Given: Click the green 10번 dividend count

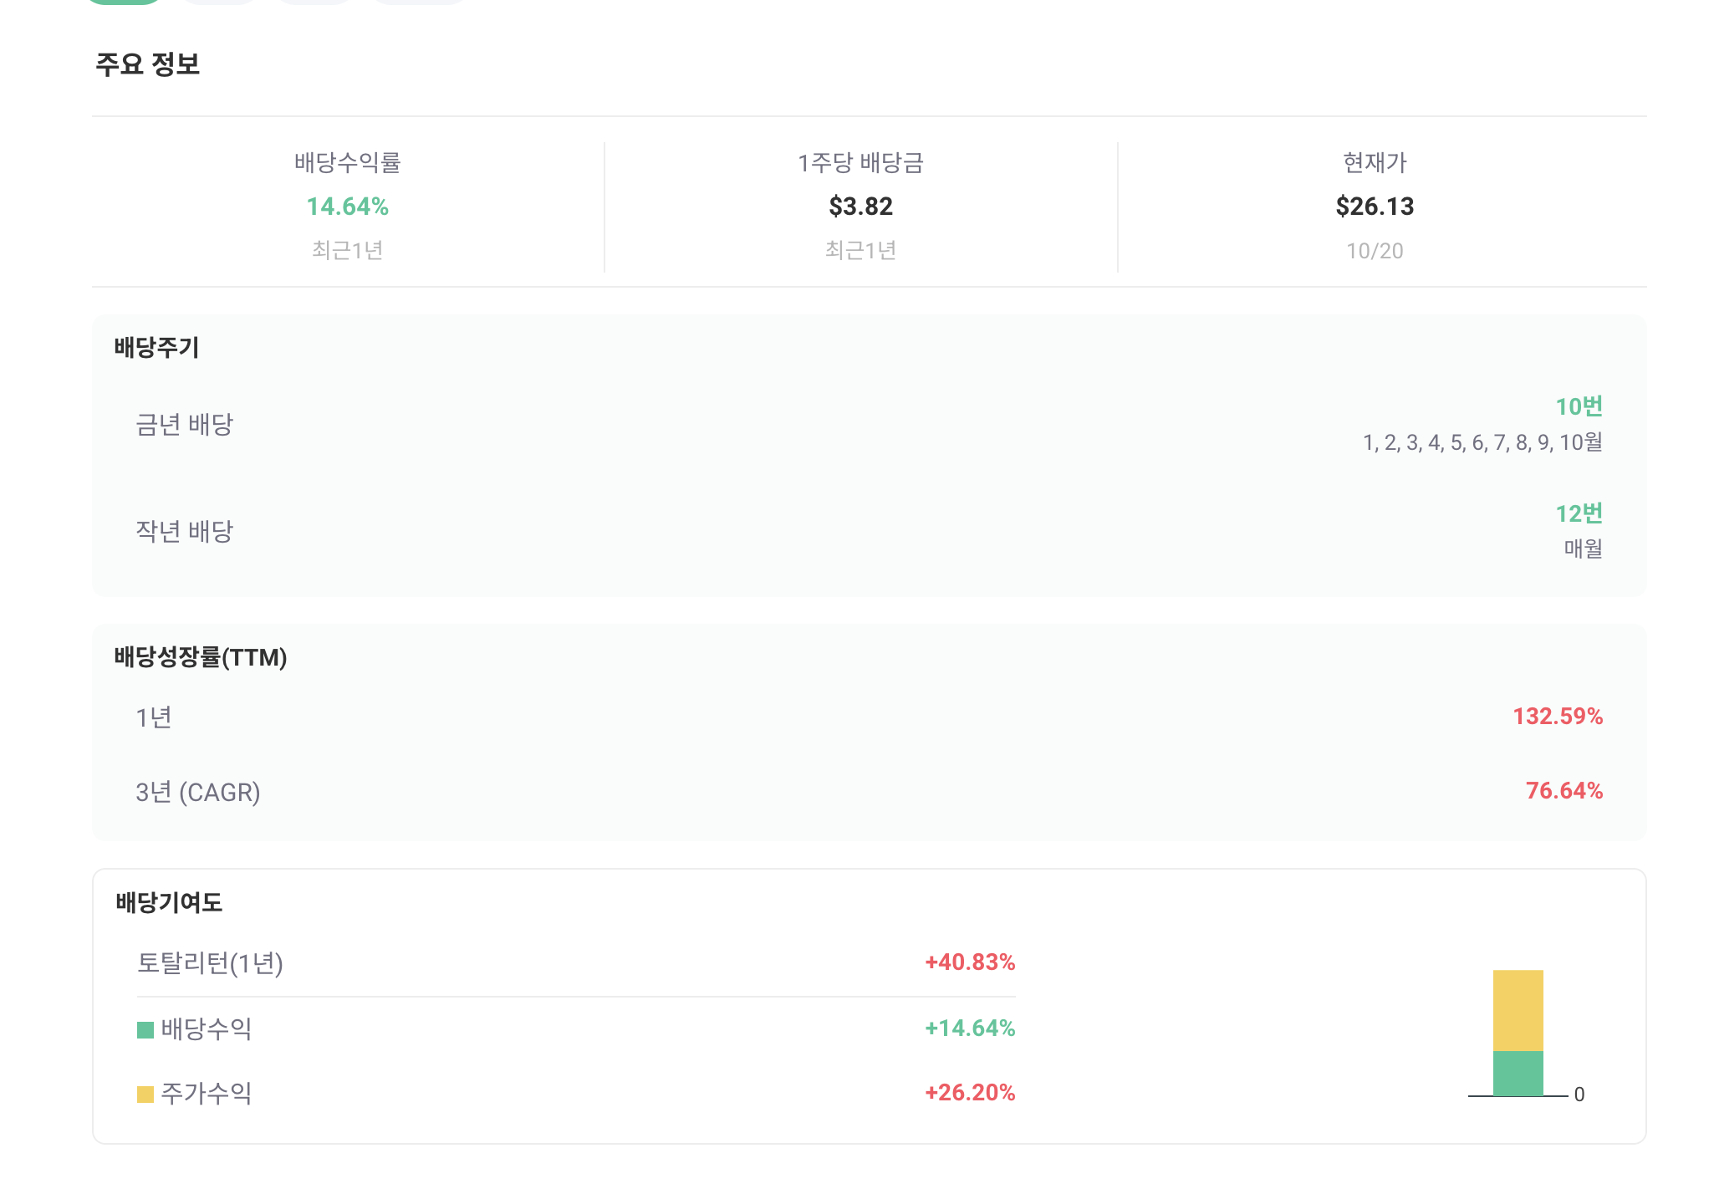Looking at the screenshot, I should coord(1579,406).
